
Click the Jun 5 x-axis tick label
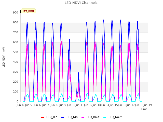(29, 105)
